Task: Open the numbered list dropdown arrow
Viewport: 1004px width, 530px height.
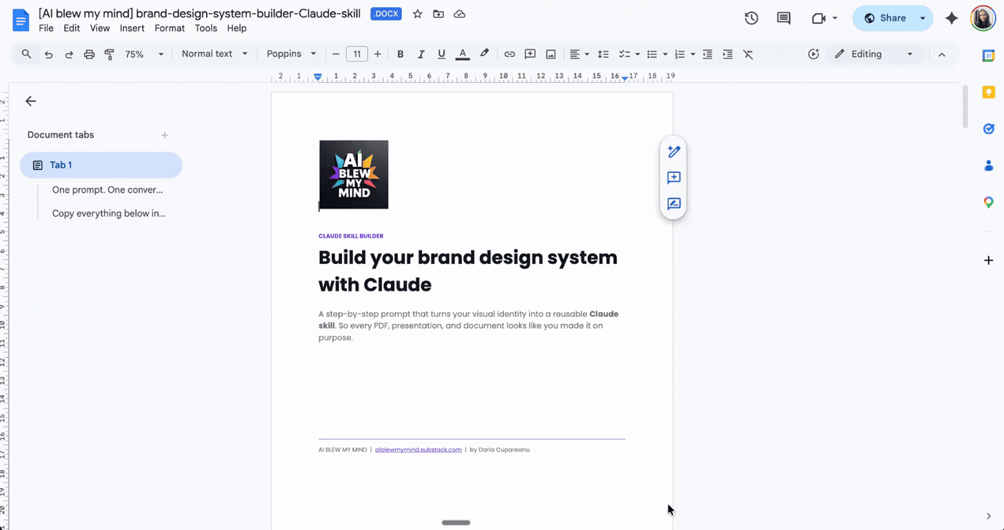Action: (692, 54)
